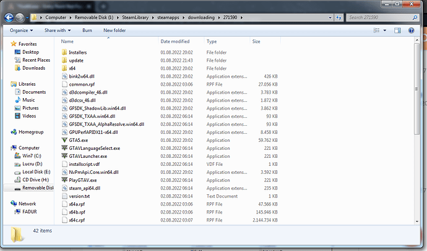Click Burn in the toolbar
Image resolution: width=427 pixels, height=251 pixels.
(87, 30)
